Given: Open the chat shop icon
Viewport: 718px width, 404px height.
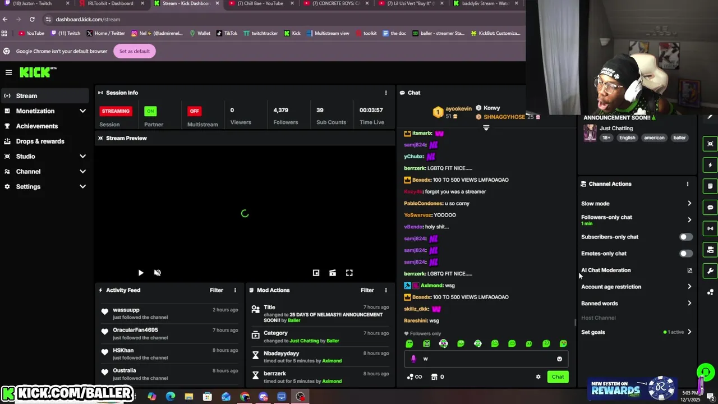Looking at the screenshot, I should (x=434, y=377).
